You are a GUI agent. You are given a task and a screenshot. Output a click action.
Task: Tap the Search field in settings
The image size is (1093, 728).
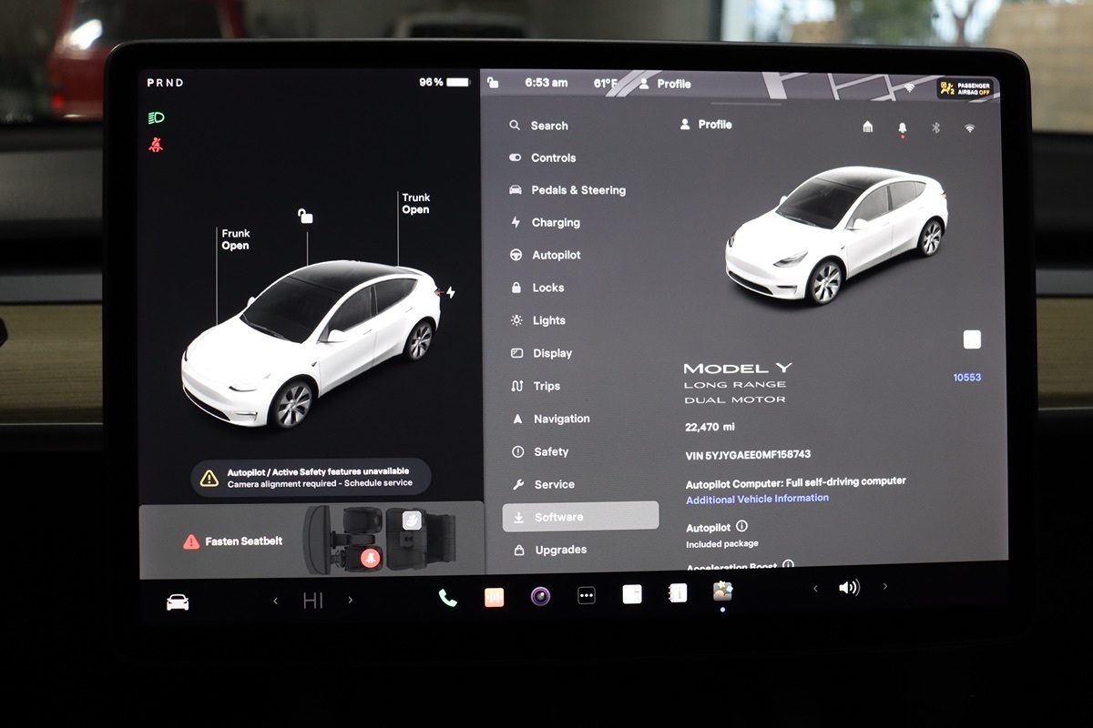[548, 126]
